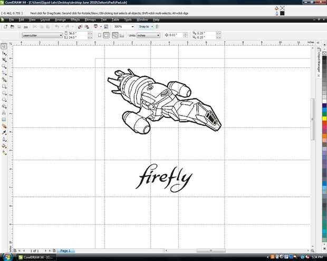The height and width of the screenshot is (261, 327).
Task: Open the Tools menu
Action: pos(128,19)
